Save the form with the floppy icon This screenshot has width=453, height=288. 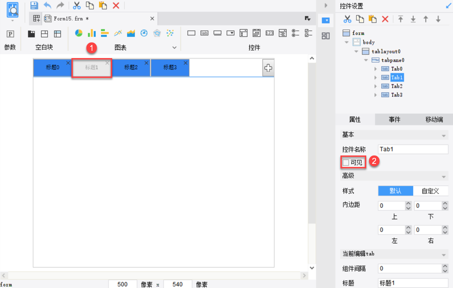34,5
